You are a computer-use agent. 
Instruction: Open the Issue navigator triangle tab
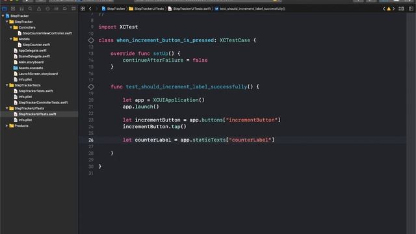point(39,8)
